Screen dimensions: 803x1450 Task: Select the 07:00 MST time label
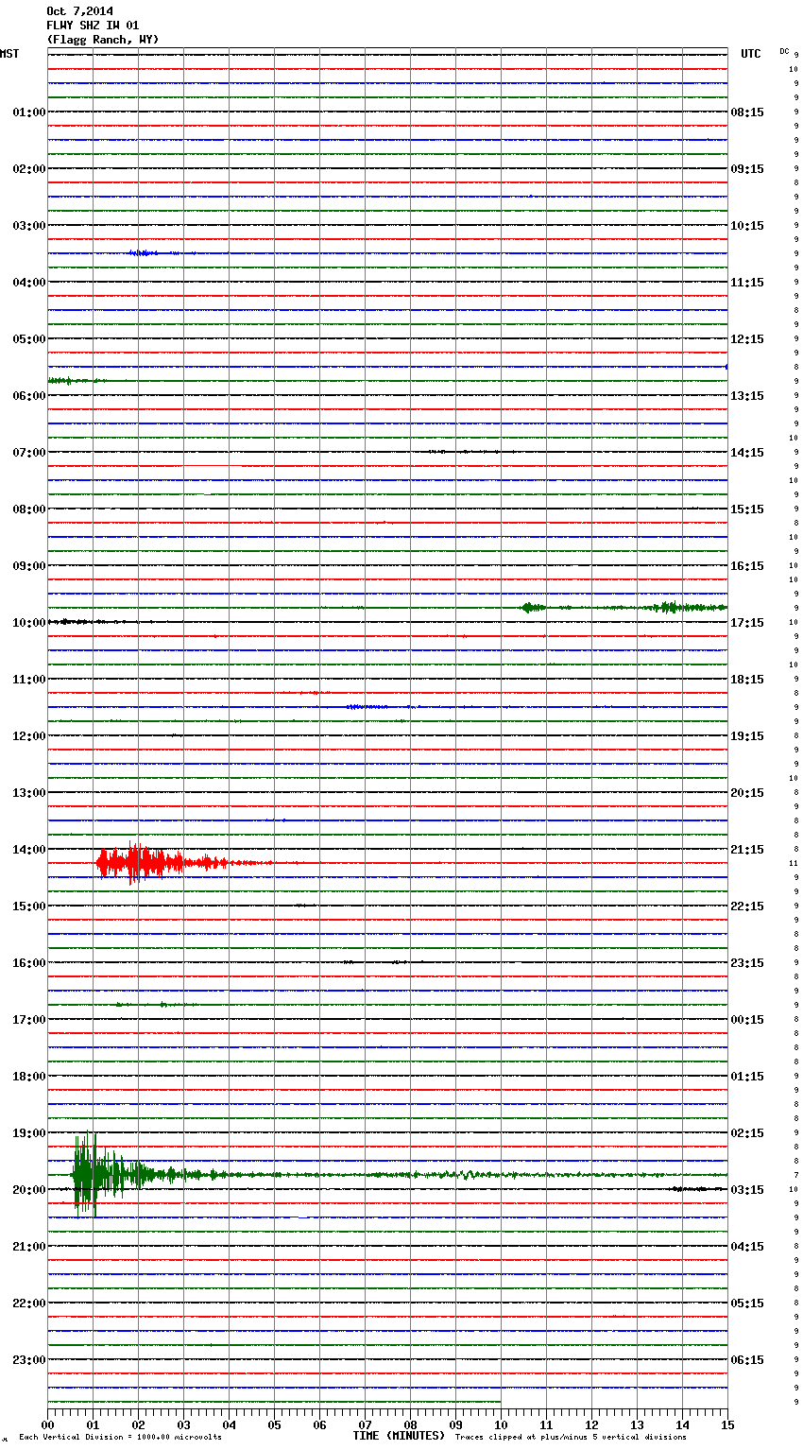tap(29, 452)
